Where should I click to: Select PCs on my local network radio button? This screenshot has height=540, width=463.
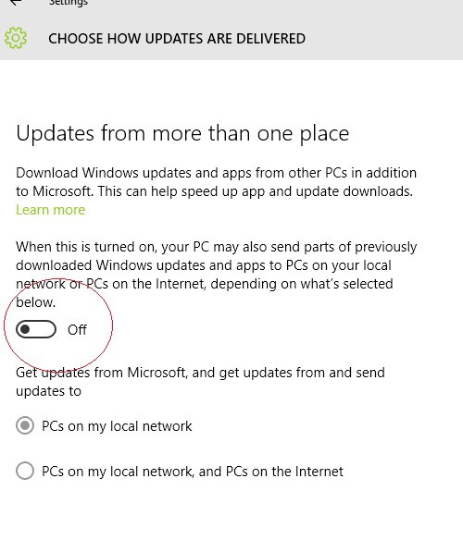pos(25,425)
